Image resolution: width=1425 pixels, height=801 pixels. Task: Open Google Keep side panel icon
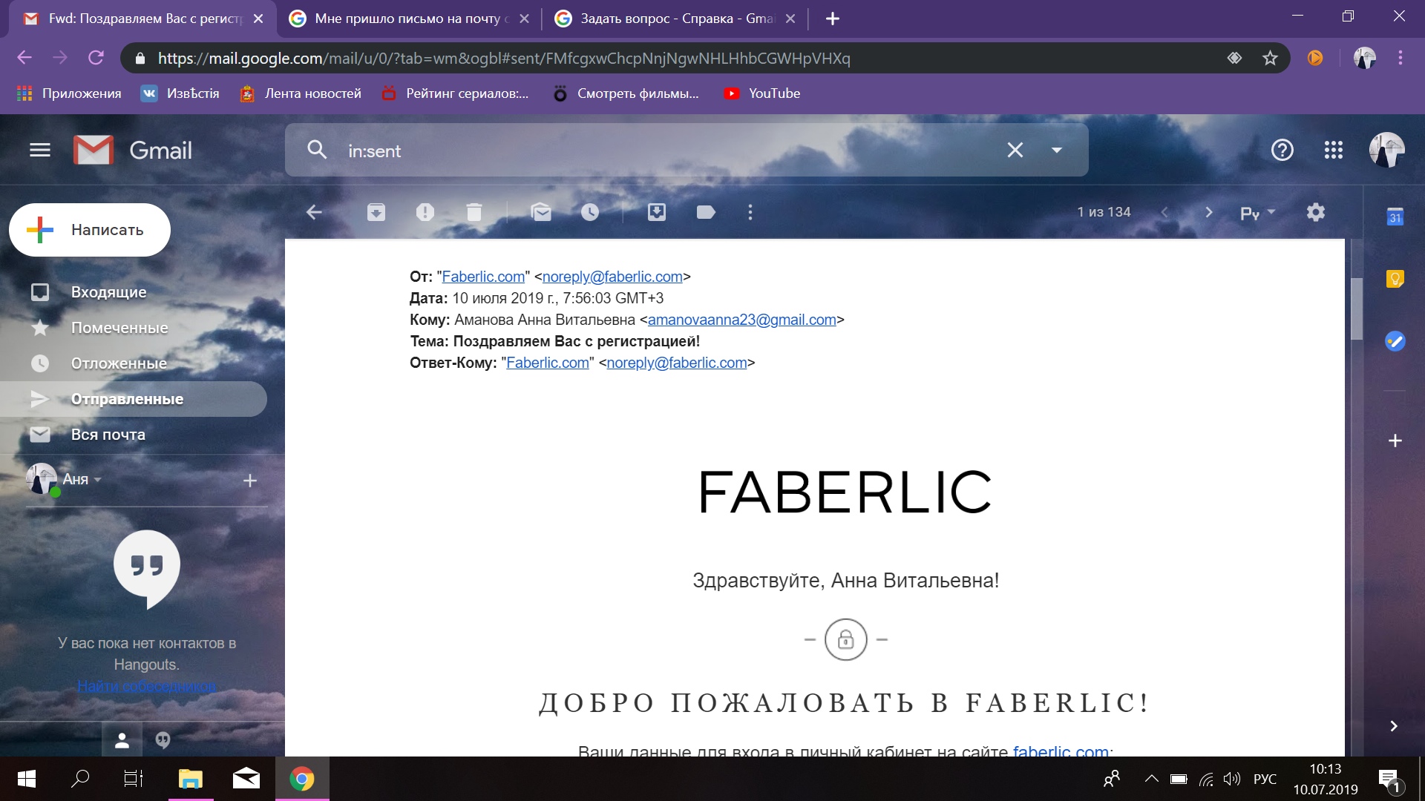pyautogui.click(x=1395, y=279)
